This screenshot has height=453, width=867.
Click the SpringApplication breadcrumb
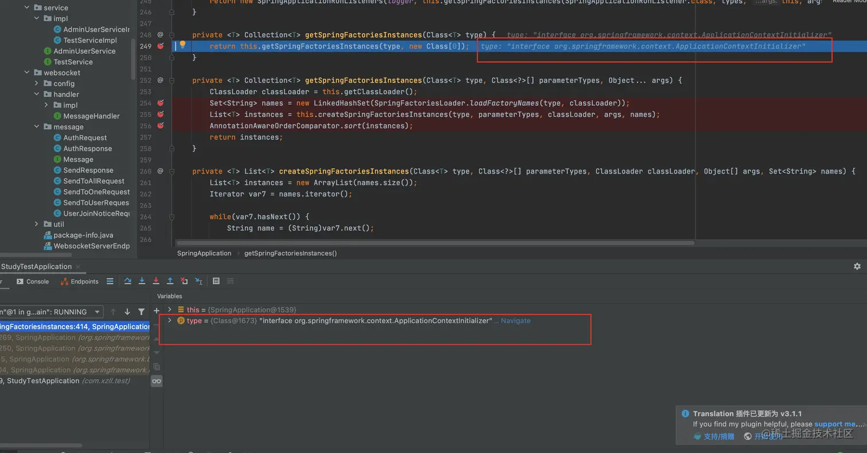pos(204,253)
